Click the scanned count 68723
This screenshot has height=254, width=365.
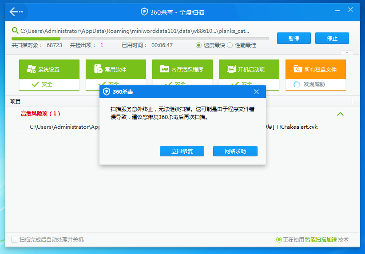click(x=54, y=45)
